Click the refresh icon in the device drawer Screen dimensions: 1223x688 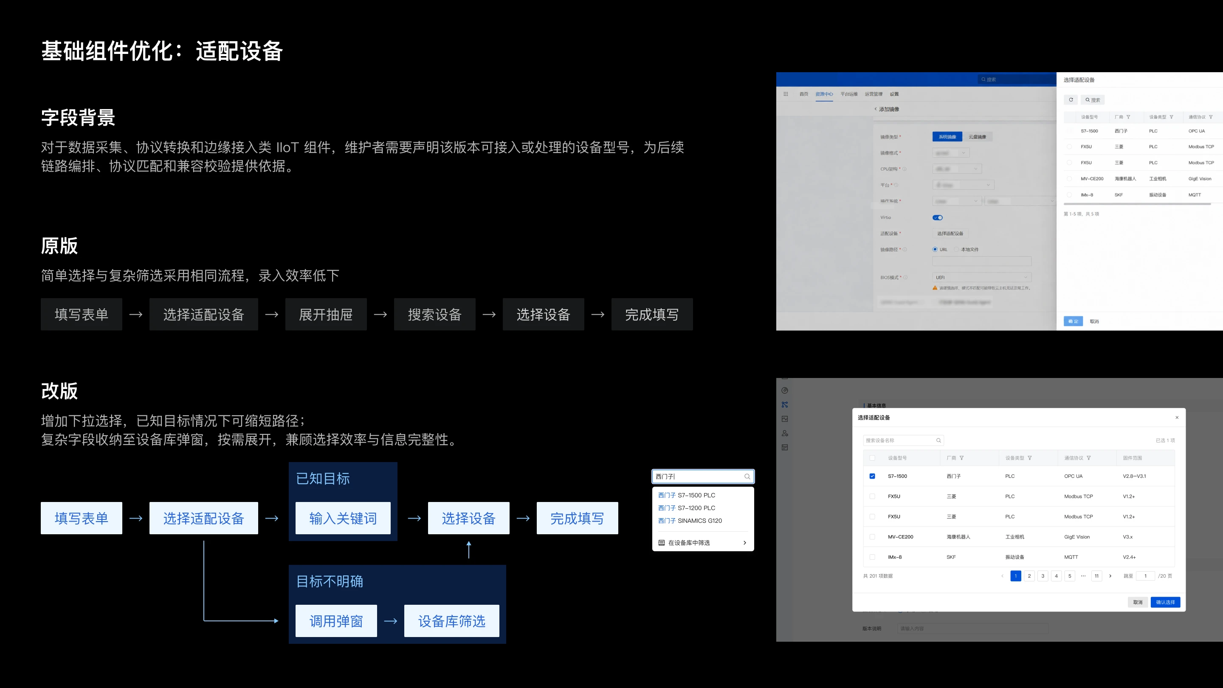tap(1071, 100)
